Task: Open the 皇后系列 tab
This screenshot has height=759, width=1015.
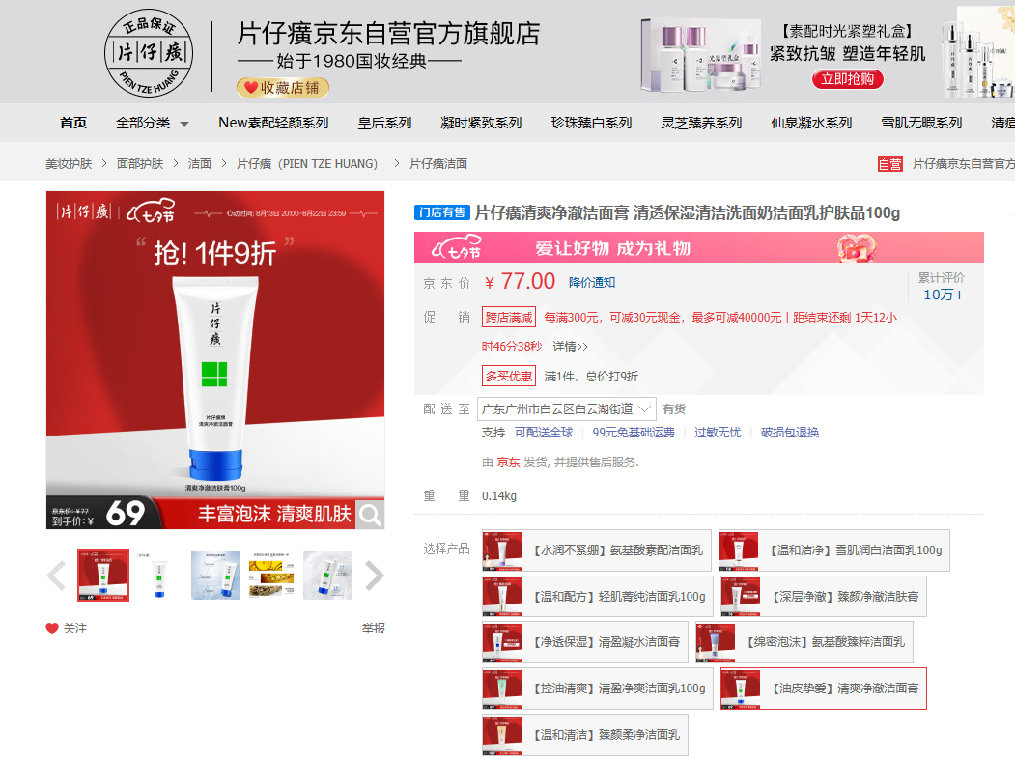Action: pyautogui.click(x=384, y=123)
